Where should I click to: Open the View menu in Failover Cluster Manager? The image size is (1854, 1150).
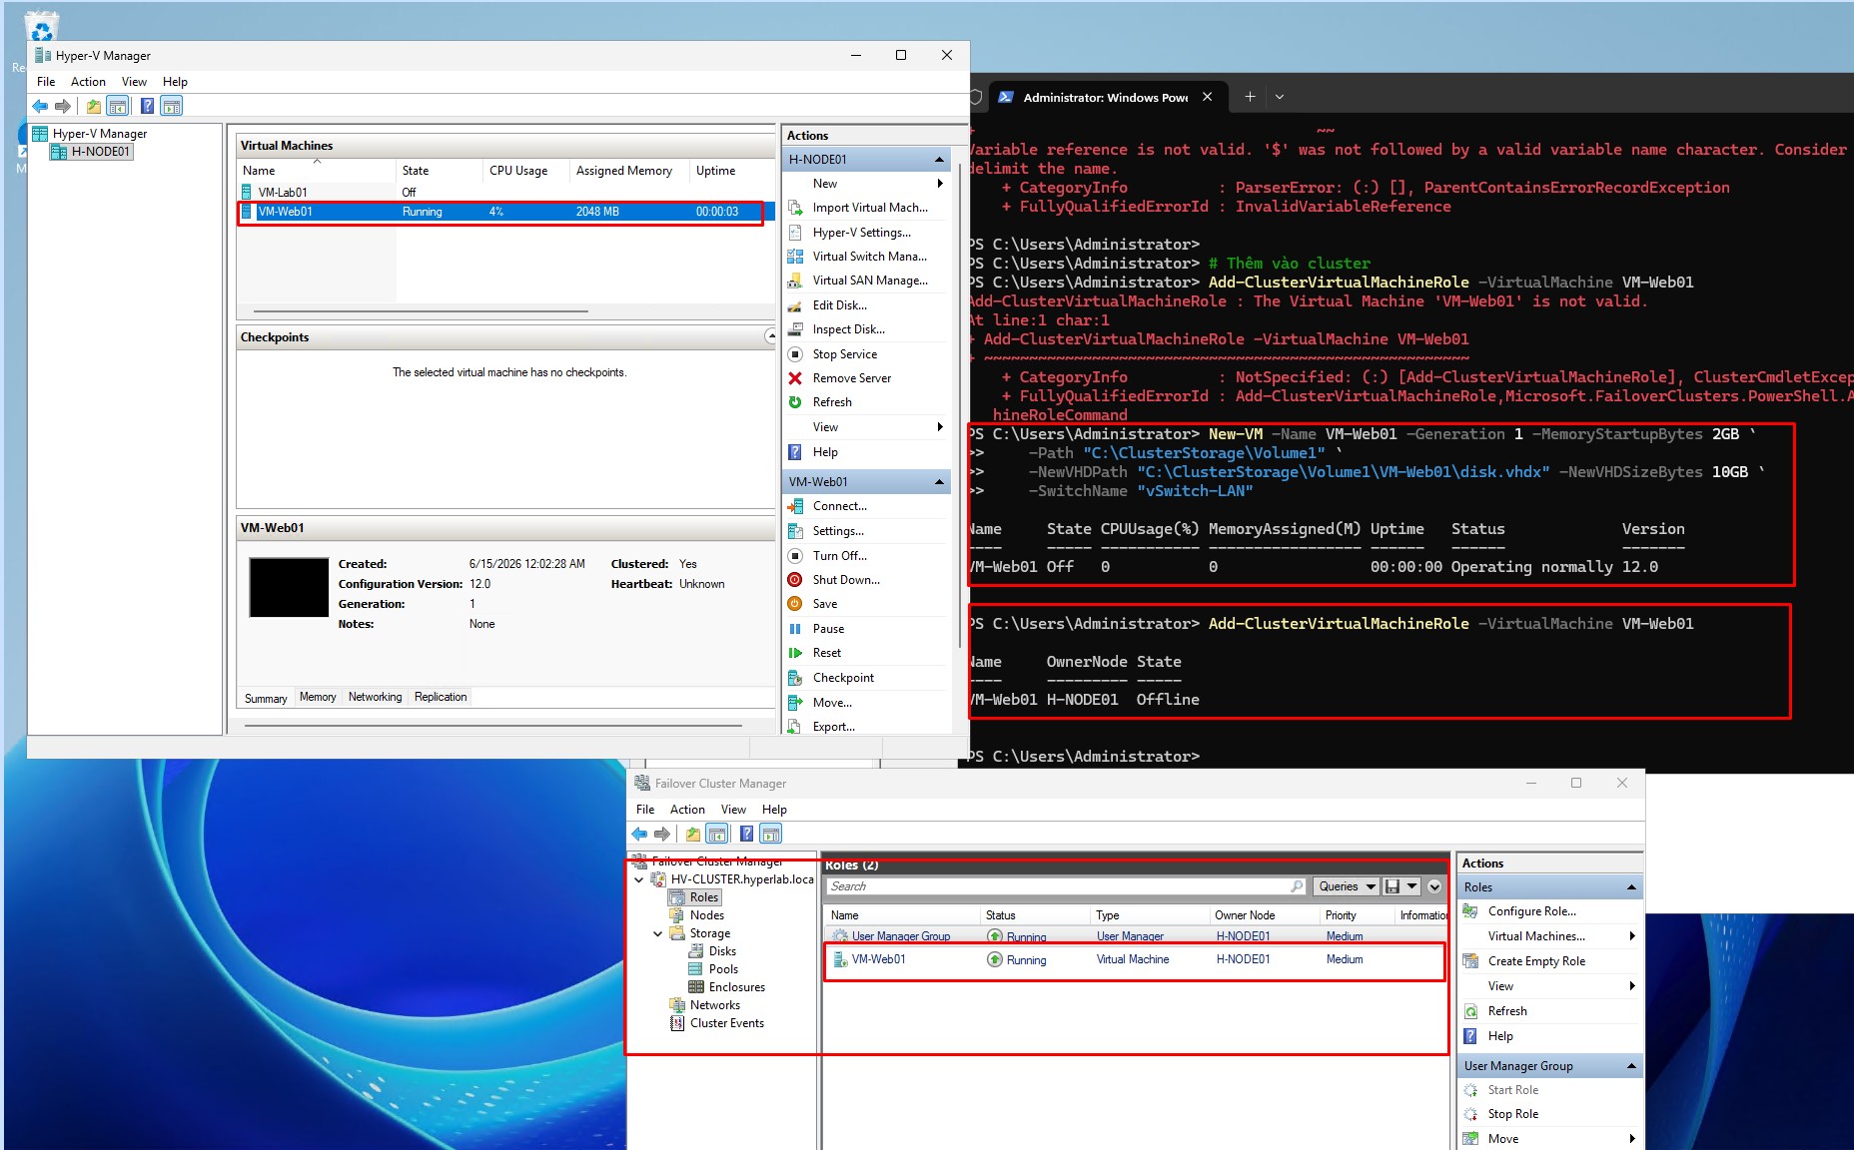[733, 810]
